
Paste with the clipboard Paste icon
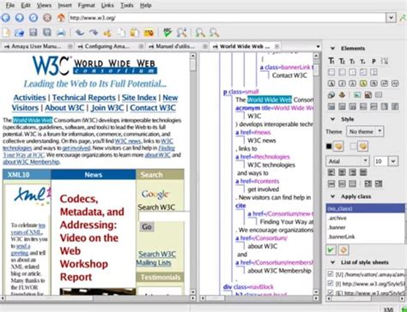tap(135, 33)
